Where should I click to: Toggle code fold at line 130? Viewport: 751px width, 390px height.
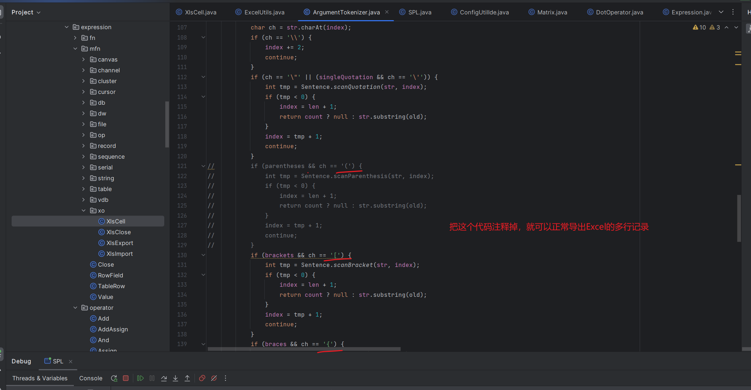pyautogui.click(x=203, y=255)
